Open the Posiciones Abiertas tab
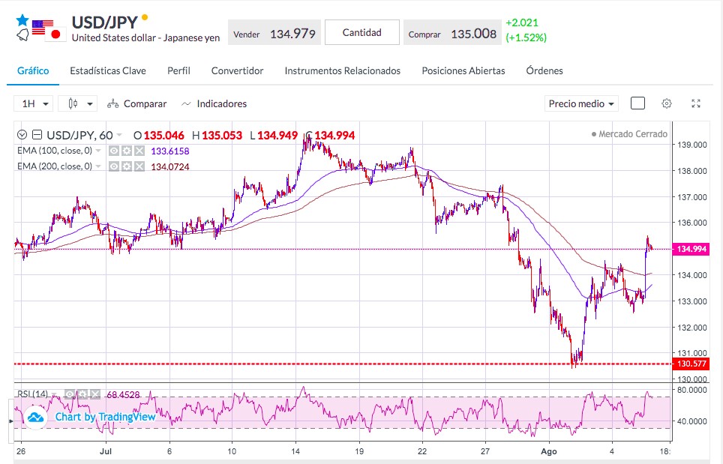The image size is (723, 464). click(x=463, y=70)
